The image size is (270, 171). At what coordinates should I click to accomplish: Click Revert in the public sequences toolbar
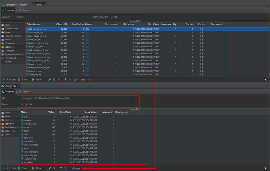coord(38,80)
